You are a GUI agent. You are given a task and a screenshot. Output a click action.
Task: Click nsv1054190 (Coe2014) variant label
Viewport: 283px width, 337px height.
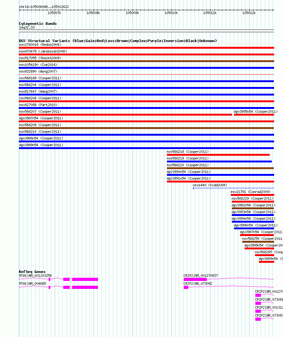[38, 65]
